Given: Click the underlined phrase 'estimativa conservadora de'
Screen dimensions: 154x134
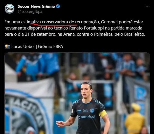Looking at the screenshot, I should [48, 22].
